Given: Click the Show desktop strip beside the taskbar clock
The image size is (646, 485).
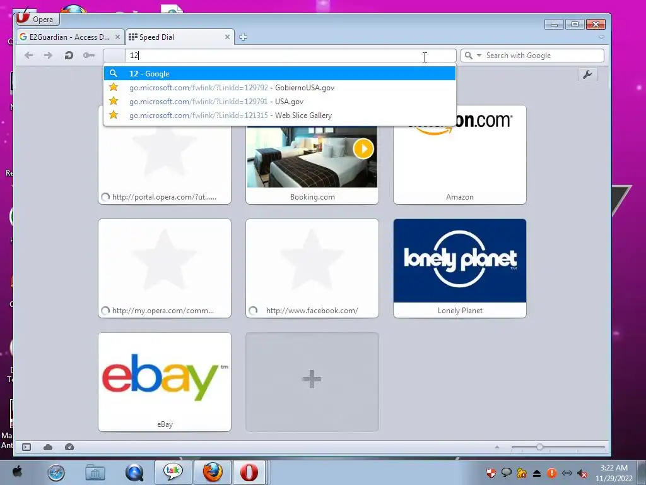Looking at the screenshot, I should (x=642, y=472).
